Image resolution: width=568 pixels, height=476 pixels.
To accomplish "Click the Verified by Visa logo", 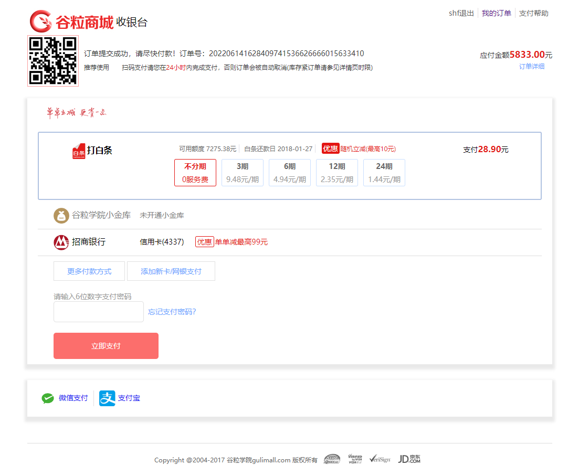I will [355, 459].
